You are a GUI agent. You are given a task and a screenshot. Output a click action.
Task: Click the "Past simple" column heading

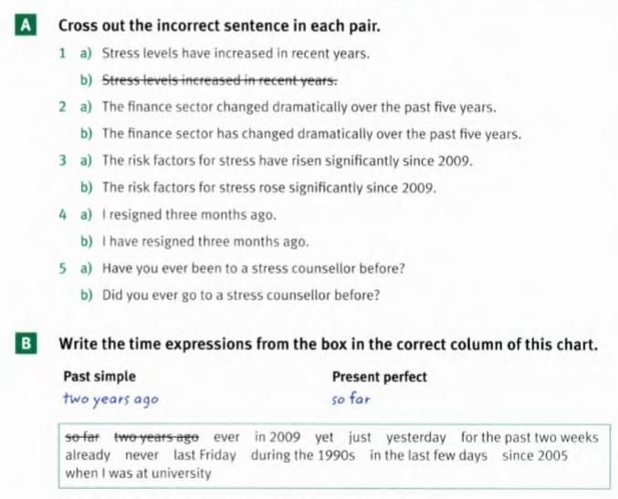[100, 377]
